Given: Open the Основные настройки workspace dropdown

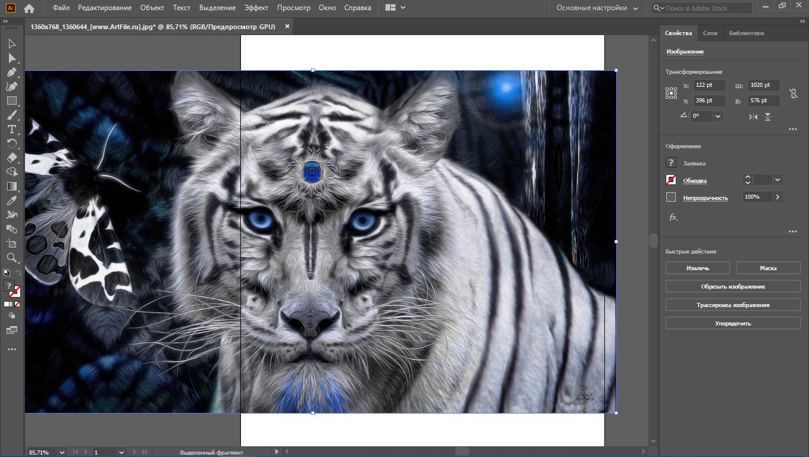Looking at the screenshot, I should coord(597,8).
